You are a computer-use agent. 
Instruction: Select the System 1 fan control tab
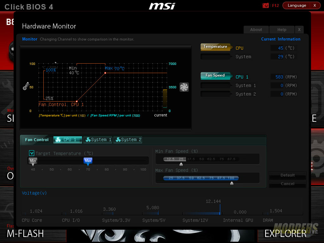point(98,140)
